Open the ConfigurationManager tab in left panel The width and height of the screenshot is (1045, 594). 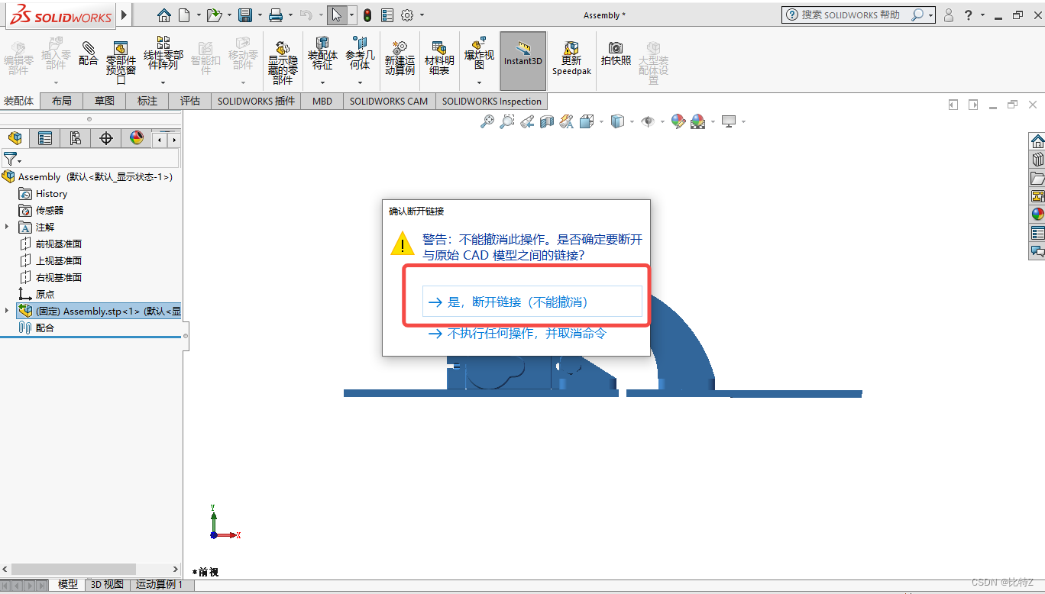click(75, 138)
